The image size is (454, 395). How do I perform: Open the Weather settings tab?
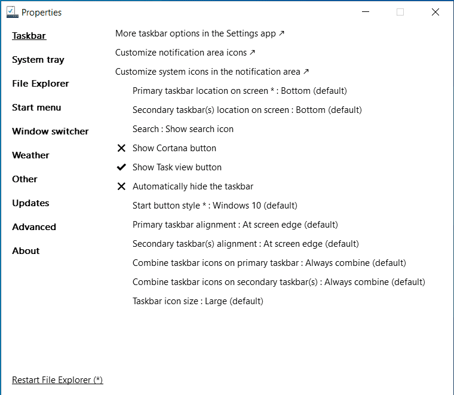pos(30,155)
